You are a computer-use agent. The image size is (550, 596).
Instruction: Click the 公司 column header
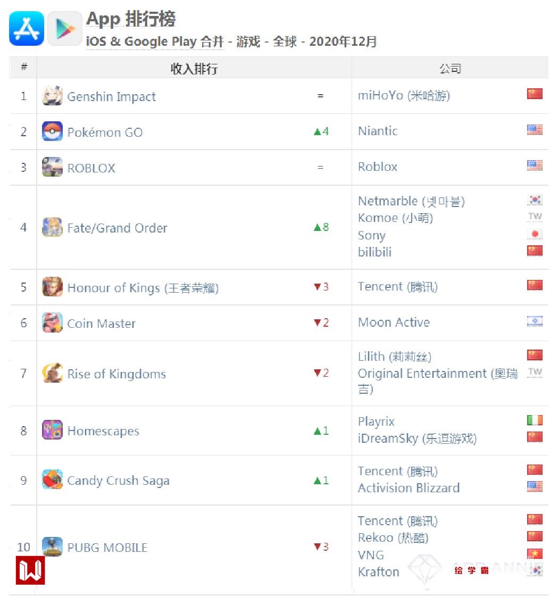(450, 69)
